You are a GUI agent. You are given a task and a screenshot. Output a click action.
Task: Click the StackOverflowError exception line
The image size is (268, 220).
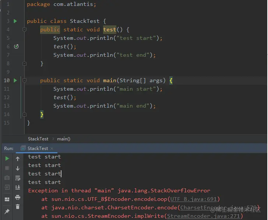point(119,191)
